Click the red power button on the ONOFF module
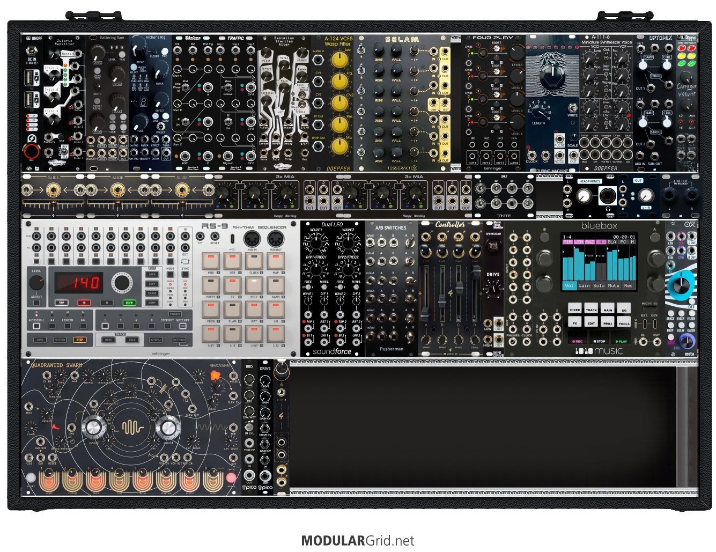Viewport: 716px width, 552px height. (31, 152)
